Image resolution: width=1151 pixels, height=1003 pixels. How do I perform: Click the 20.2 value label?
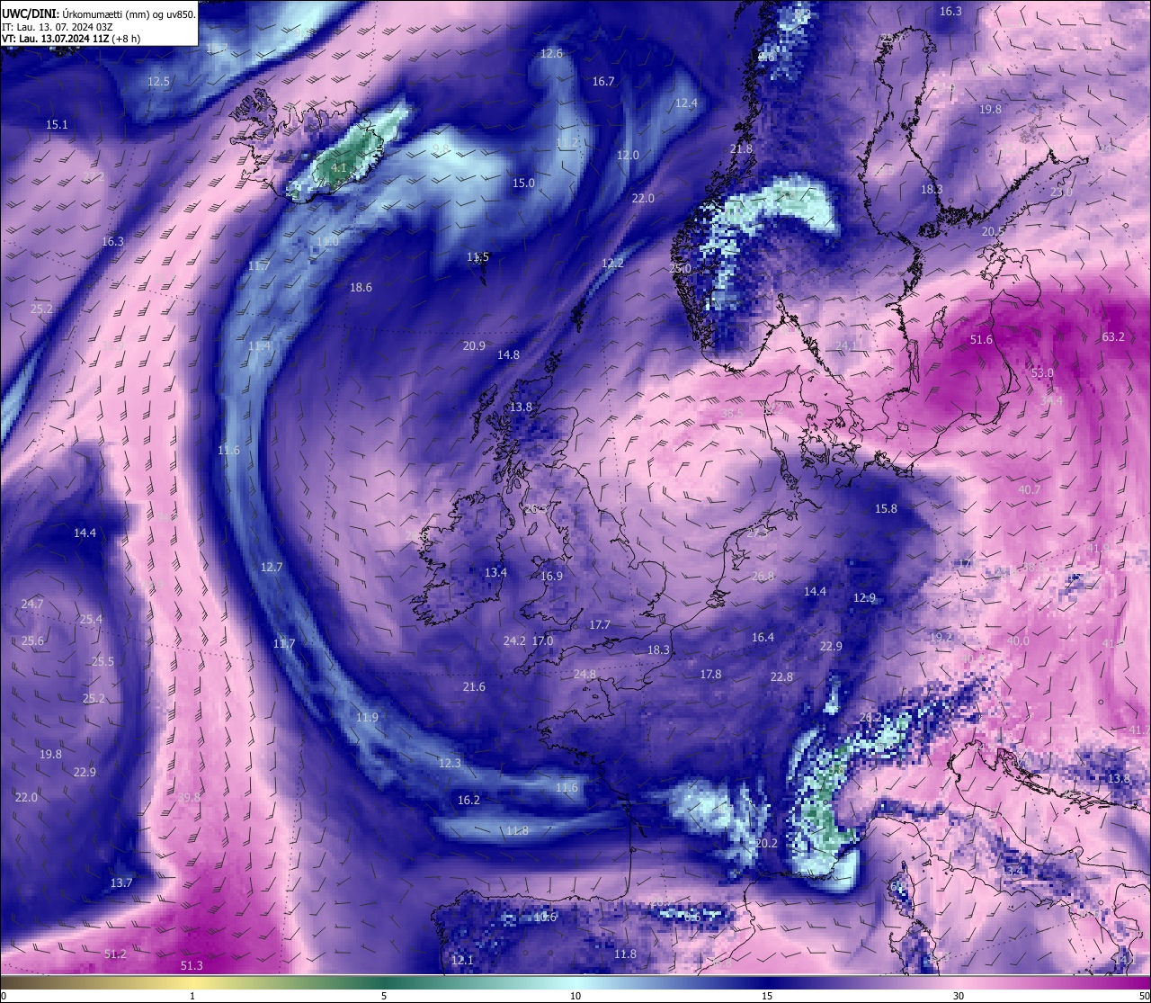(x=766, y=844)
